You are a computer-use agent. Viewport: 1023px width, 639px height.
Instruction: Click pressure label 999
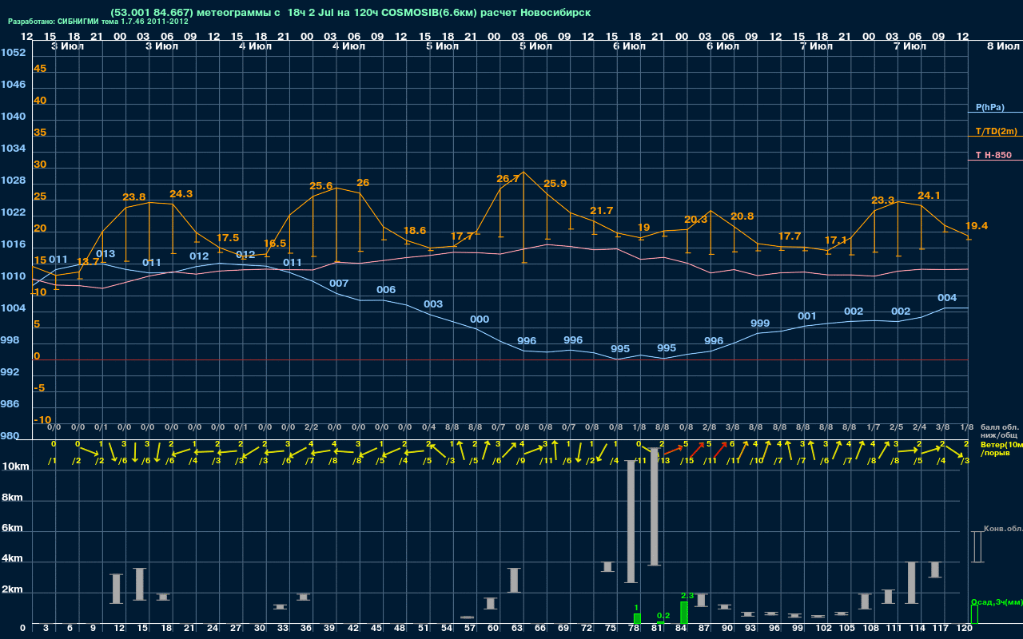[760, 323]
